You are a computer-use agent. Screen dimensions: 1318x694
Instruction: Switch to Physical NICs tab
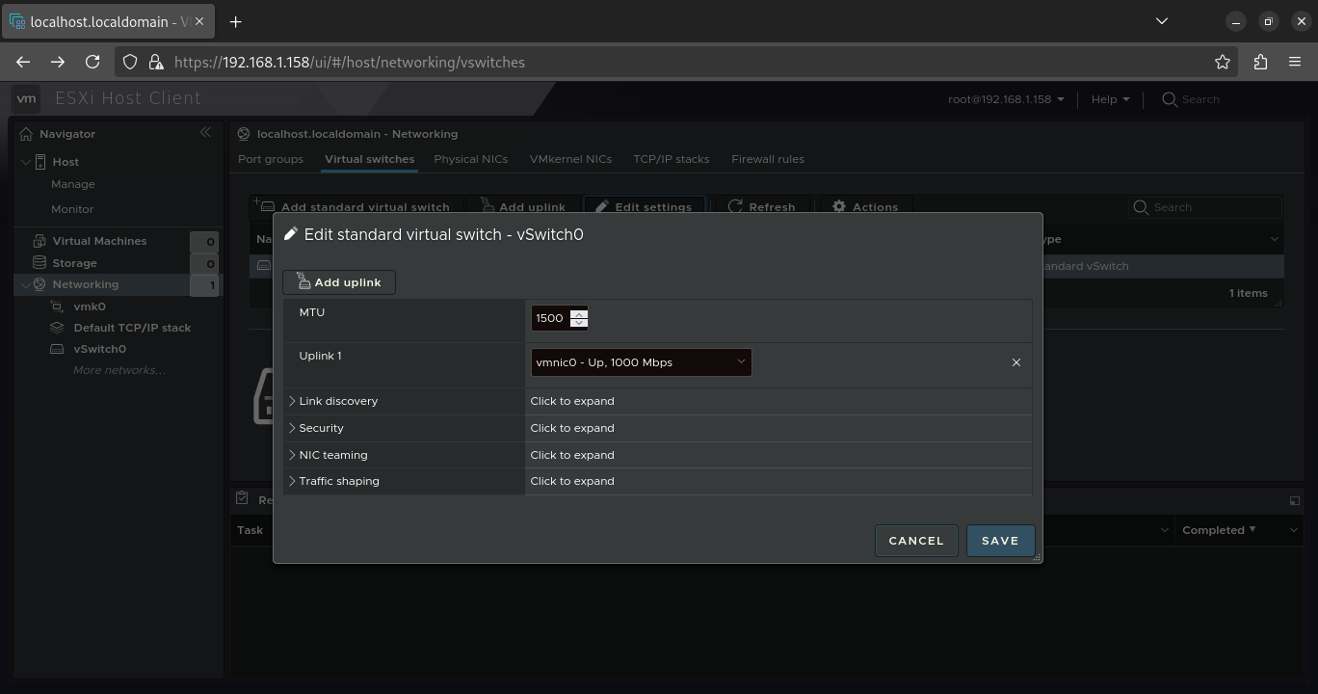[x=470, y=159]
